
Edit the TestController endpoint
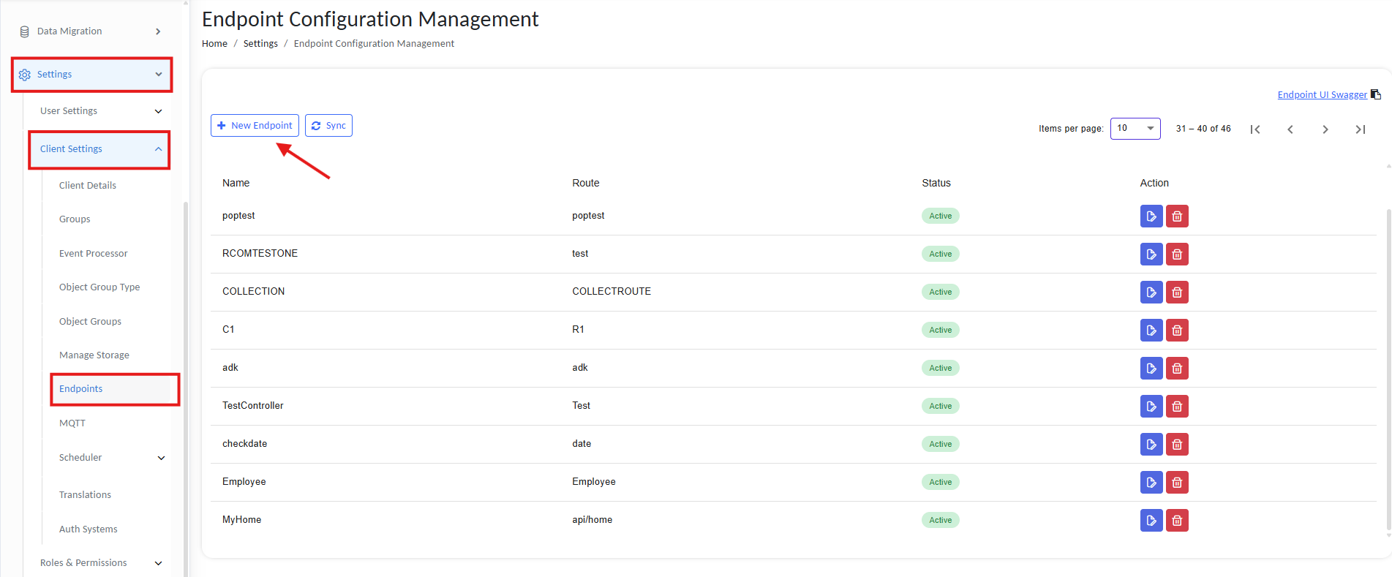(x=1151, y=407)
